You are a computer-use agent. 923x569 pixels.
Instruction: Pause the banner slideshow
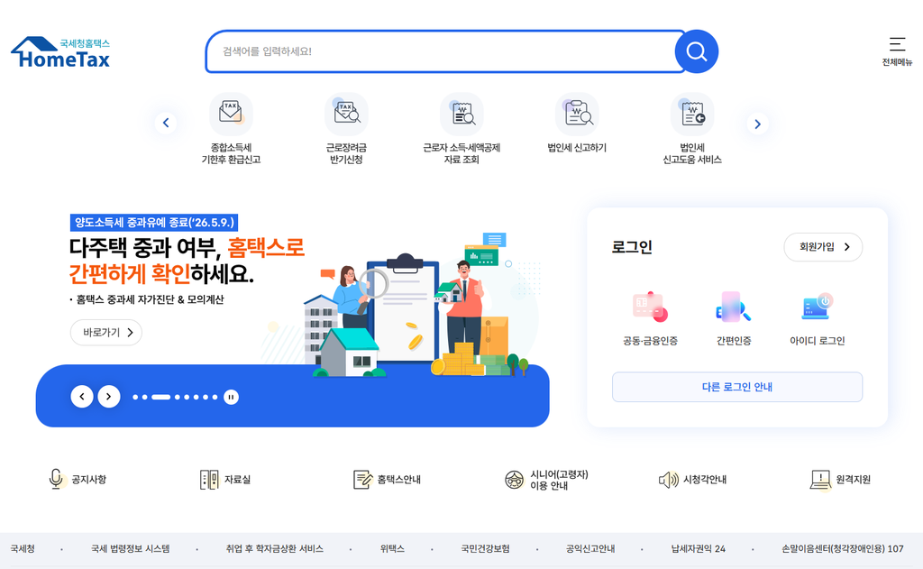[232, 397]
